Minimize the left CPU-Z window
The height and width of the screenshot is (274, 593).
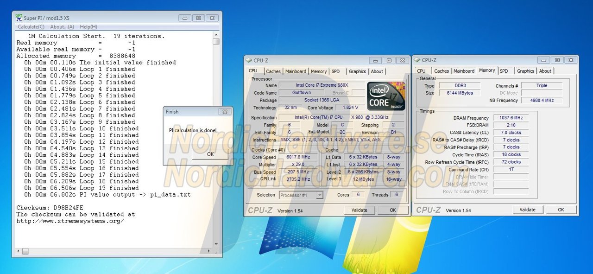tap(375, 60)
